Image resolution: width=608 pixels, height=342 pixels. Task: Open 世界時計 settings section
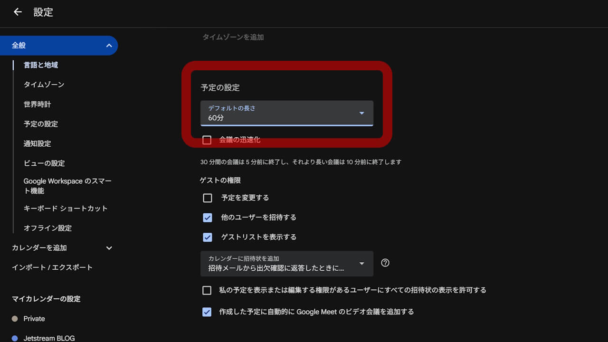click(37, 104)
